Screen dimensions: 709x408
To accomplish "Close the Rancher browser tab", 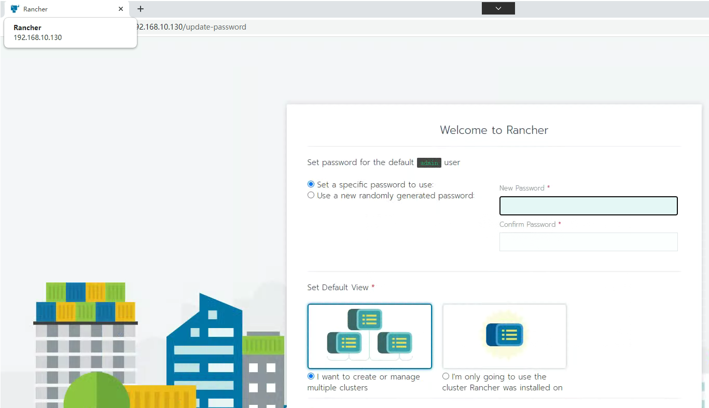I will (121, 9).
